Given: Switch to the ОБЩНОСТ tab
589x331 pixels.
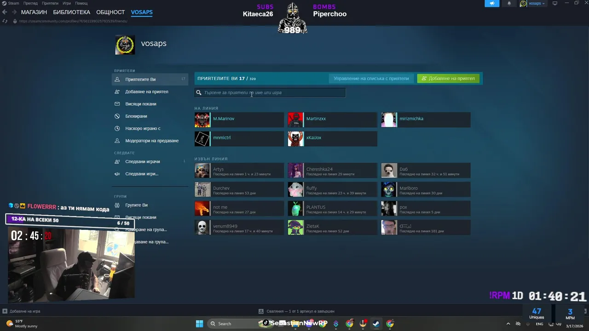Looking at the screenshot, I should [110, 12].
